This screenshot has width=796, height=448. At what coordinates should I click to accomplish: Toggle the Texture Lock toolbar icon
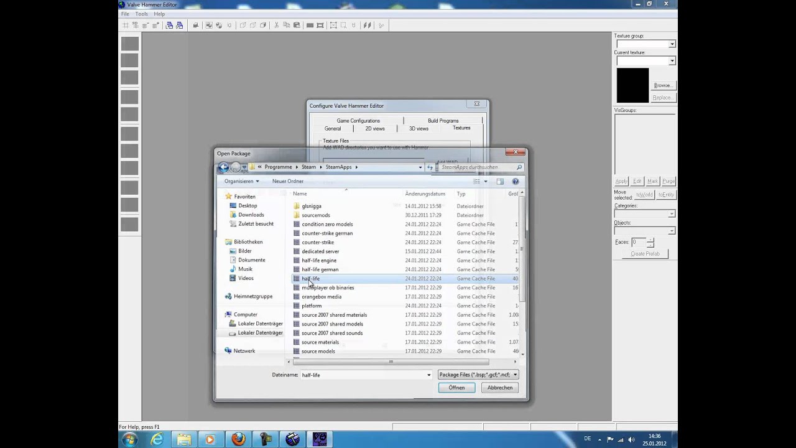(353, 26)
